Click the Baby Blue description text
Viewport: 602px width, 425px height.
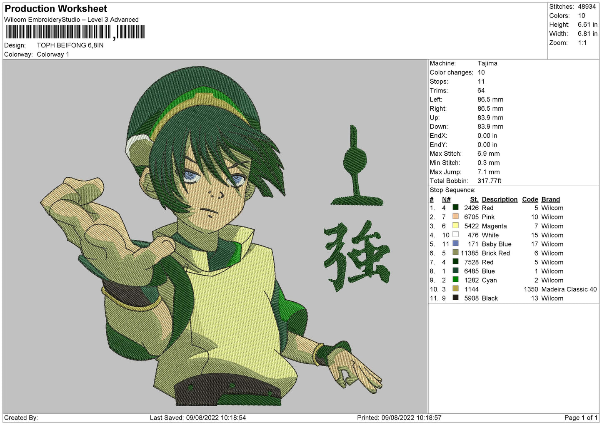[496, 244]
